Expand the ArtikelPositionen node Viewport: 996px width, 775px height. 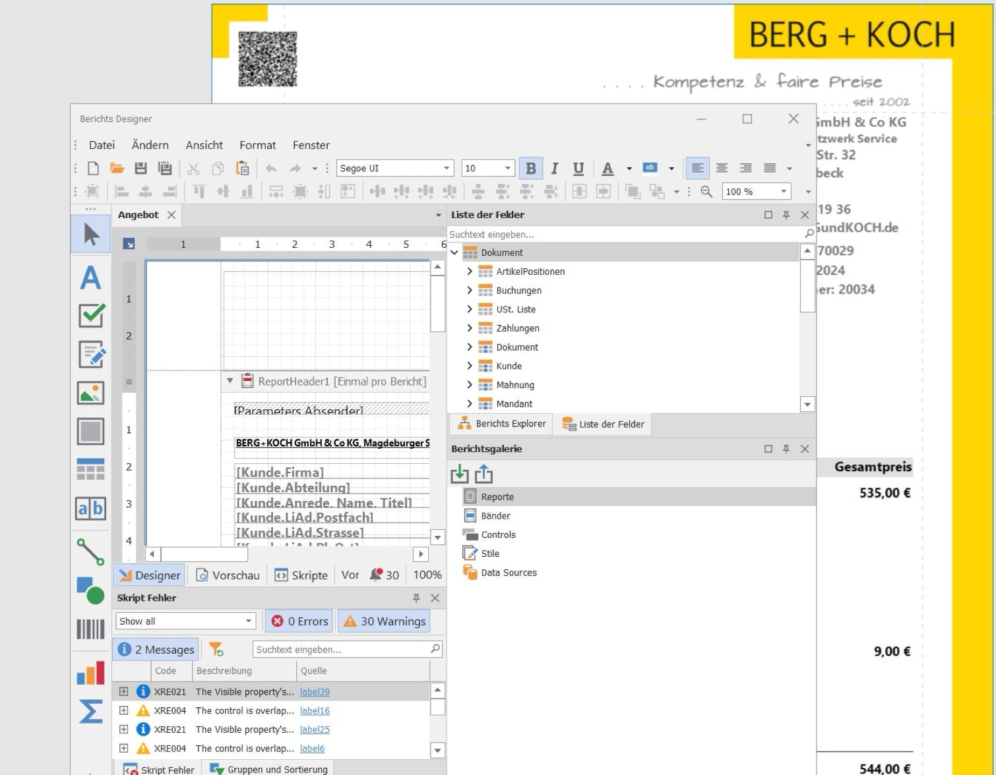[470, 272]
